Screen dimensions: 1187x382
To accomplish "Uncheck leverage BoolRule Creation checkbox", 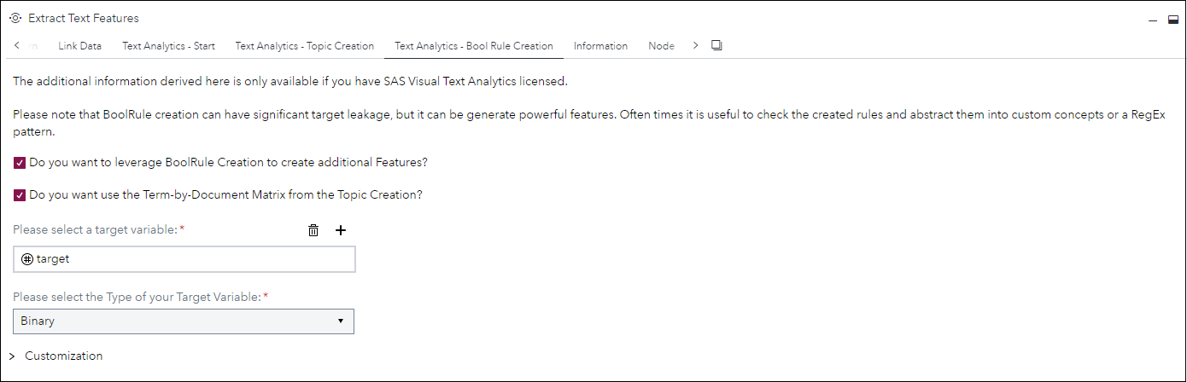I will [20, 162].
